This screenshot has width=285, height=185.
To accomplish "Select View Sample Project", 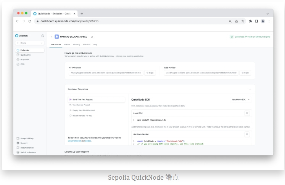I will 80,105.
